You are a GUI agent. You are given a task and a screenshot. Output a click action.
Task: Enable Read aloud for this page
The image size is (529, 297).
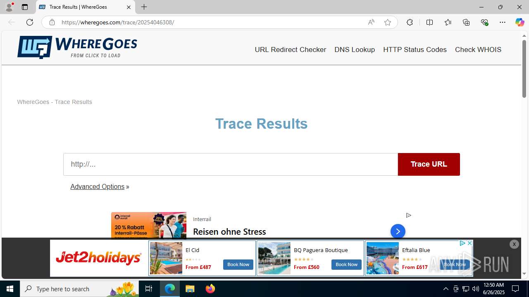coord(371,22)
